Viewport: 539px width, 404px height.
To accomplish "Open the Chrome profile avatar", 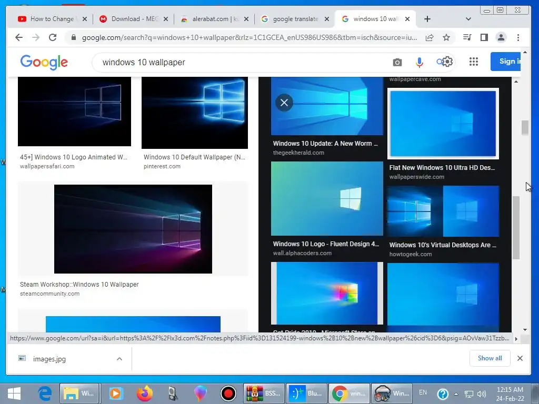I will click(x=501, y=37).
